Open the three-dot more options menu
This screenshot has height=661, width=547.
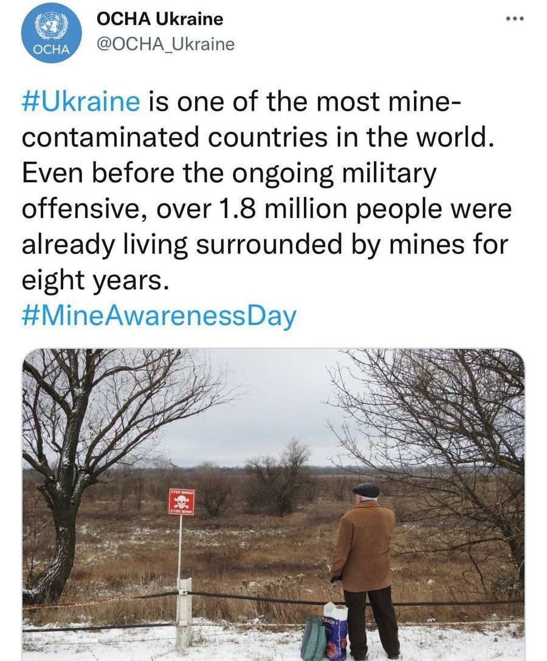click(x=514, y=19)
